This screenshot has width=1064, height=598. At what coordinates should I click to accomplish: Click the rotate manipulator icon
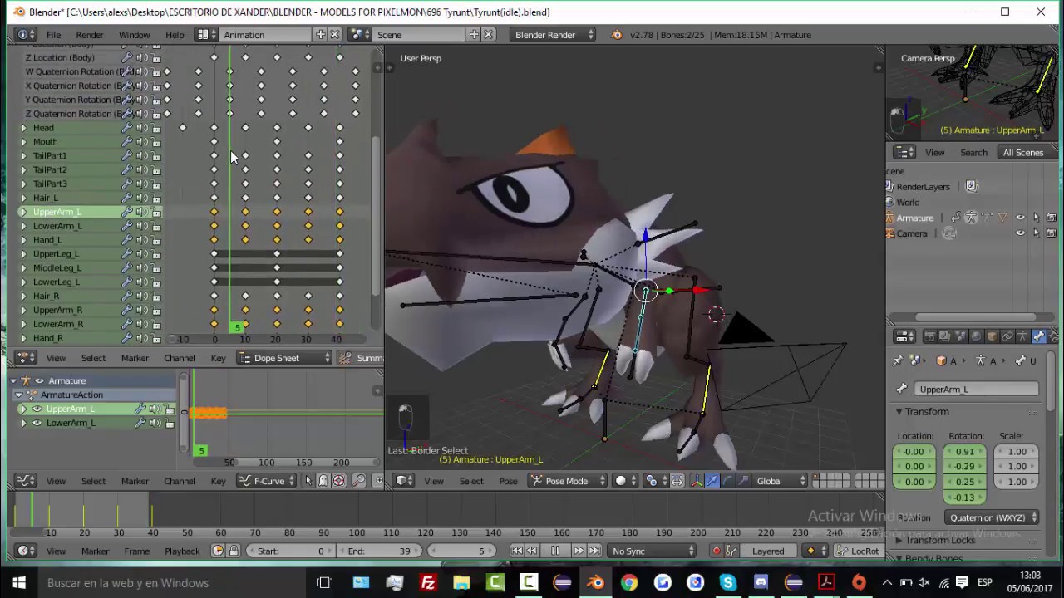click(727, 481)
